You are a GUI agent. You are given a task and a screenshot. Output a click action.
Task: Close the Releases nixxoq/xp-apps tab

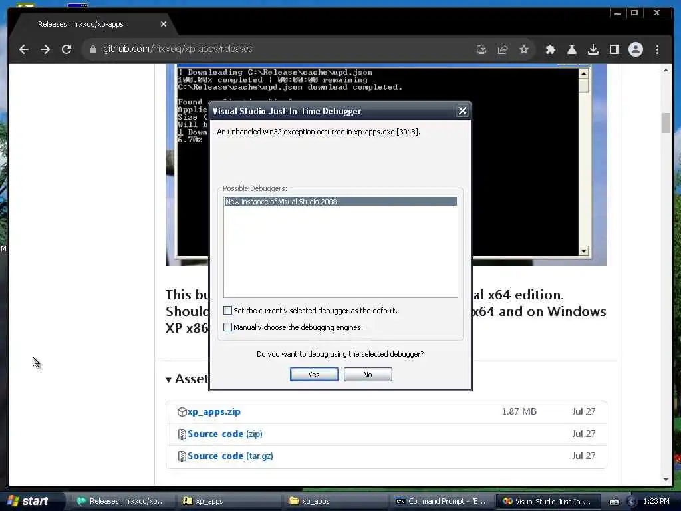click(164, 24)
